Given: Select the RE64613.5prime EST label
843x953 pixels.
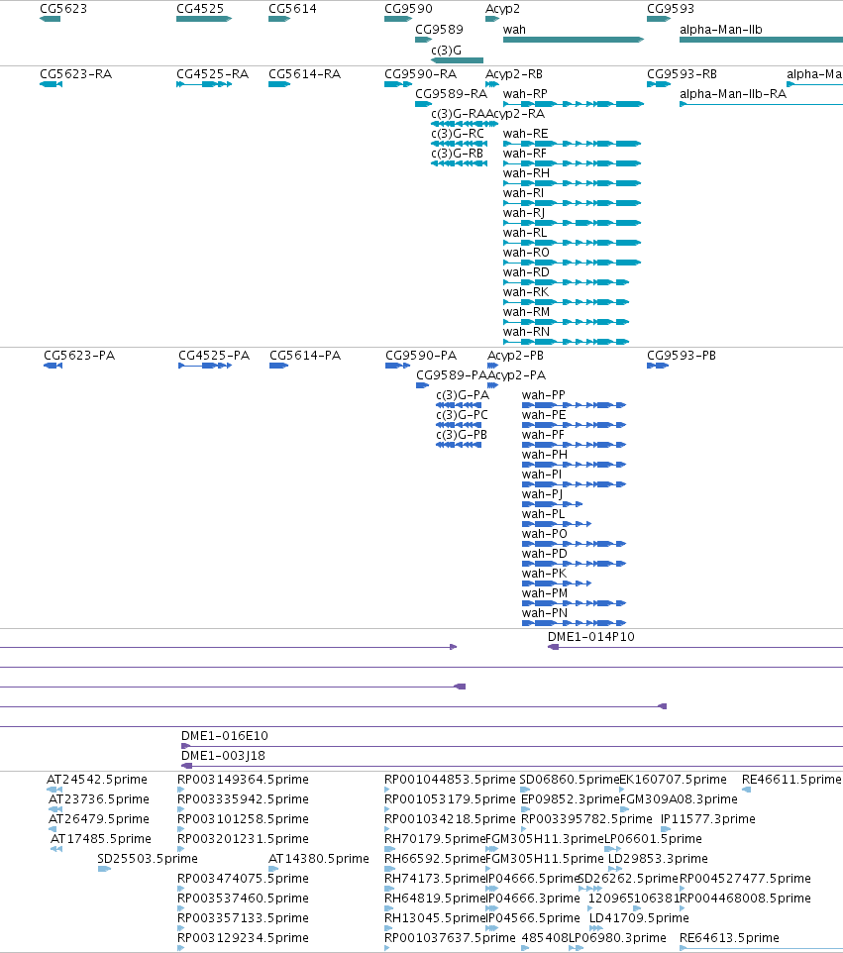Looking at the screenshot, I should click(729, 938).
